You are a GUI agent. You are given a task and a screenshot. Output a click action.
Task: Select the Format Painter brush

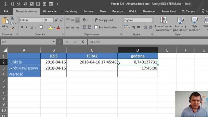tap(12, 29)
